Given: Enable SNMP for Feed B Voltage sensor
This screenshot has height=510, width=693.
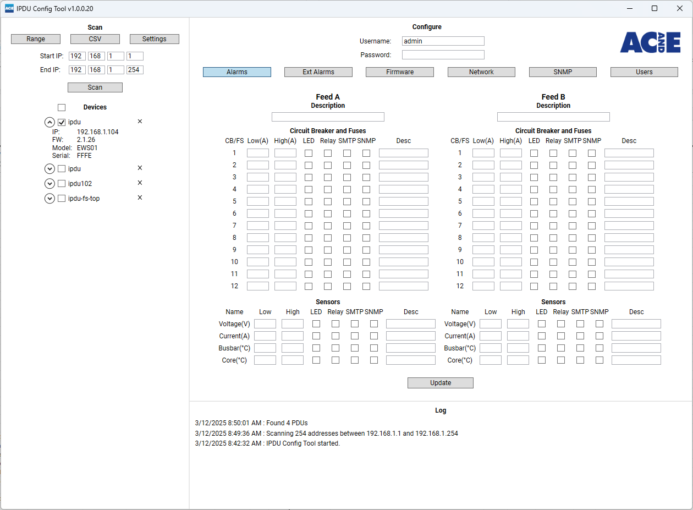Looking at the screenshot, I should [x=599, y=324].
